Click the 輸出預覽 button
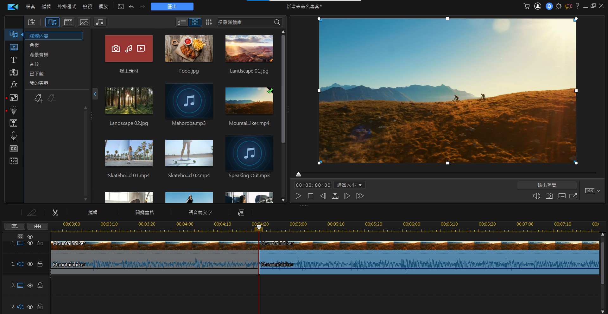Screen dimensions: 608x314 (547, 185)
